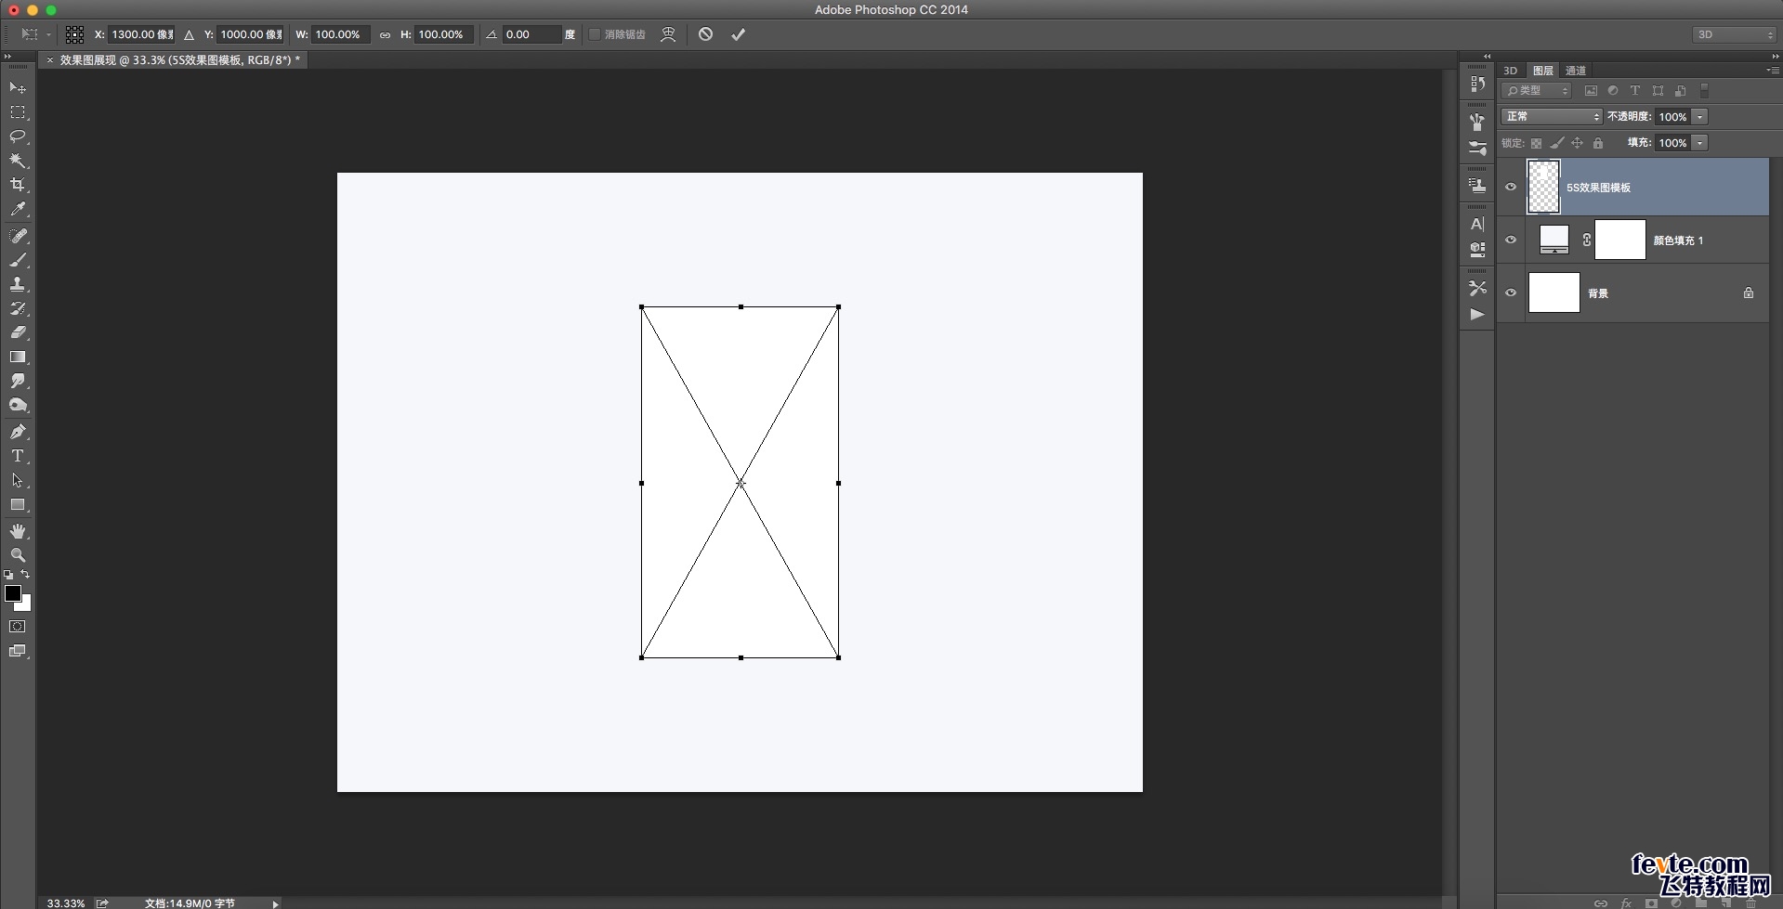Open the Actions panel play icon
This screenshot has height=909, width=1783.
click(x=1477, y=314)
